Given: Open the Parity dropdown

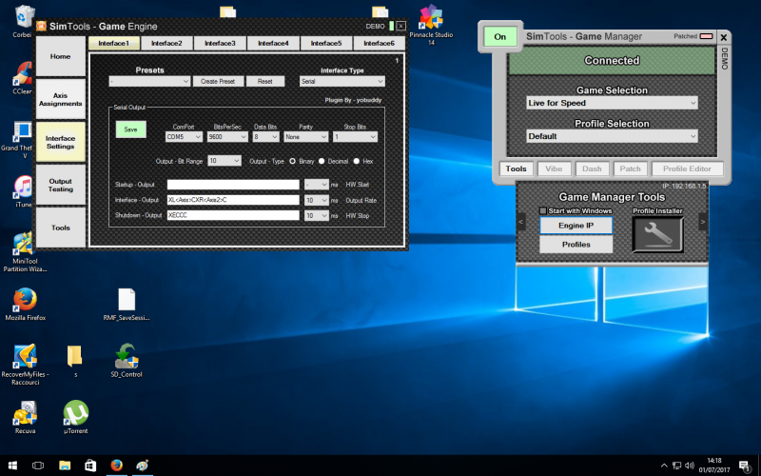Looking at the screenshot, I should coord(306,137).
